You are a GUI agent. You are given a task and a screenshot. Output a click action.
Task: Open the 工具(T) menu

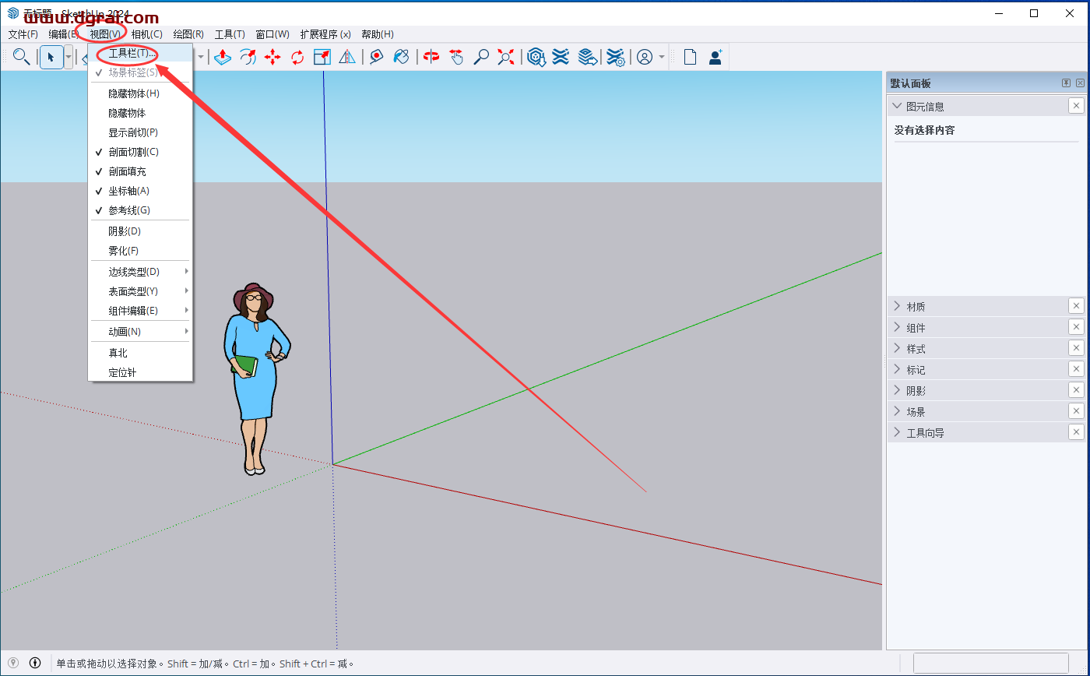(x=230, y=34)
